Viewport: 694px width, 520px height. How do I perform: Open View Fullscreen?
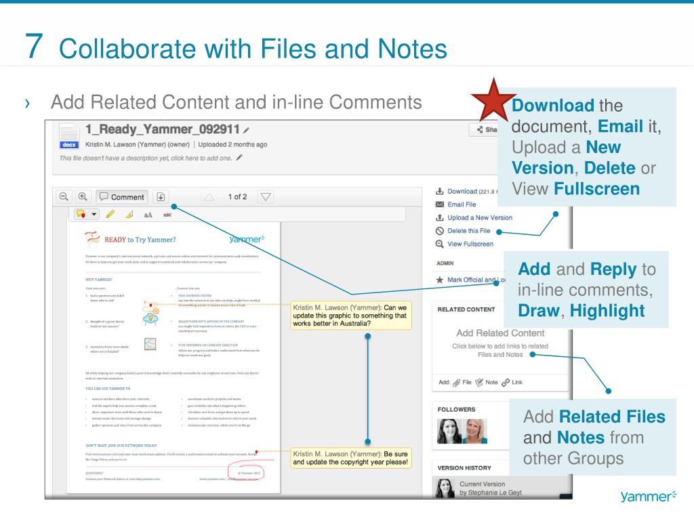pos(470,244)
